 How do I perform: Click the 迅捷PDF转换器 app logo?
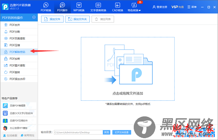click(5, 7)
